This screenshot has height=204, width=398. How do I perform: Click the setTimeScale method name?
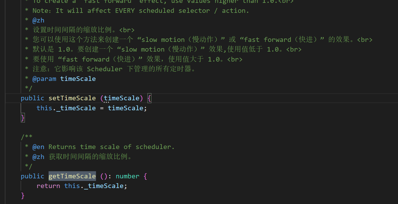pos(72,98)
